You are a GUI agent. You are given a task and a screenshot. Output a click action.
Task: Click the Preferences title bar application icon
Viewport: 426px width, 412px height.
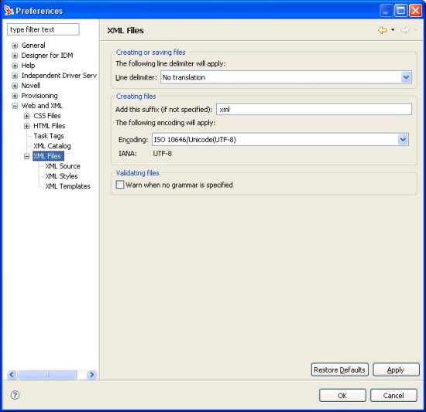9,11
